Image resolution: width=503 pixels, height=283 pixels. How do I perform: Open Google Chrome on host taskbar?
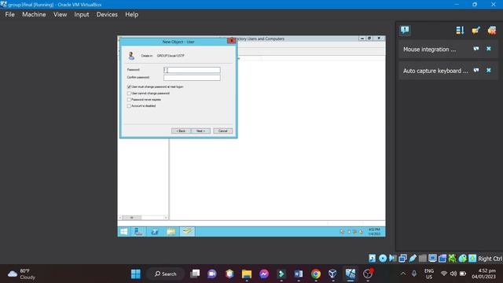316,274
